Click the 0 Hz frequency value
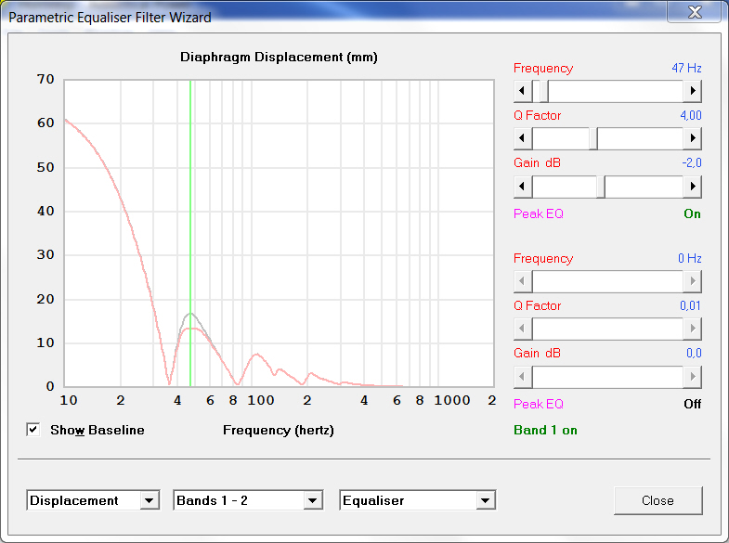This screenshot has height=543, width=729. [690, 259]
